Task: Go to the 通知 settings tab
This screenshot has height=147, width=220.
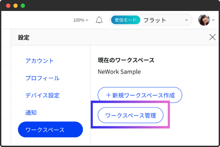Action: [x=31, y=113]
